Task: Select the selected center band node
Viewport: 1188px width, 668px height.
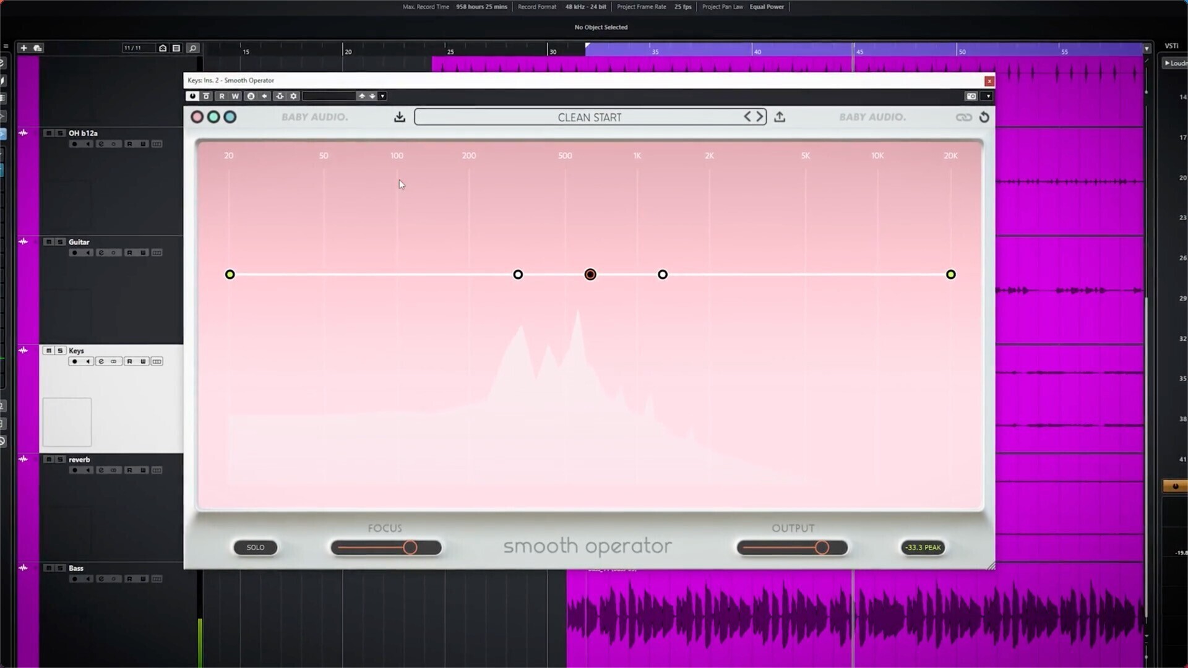Action: 590,274
